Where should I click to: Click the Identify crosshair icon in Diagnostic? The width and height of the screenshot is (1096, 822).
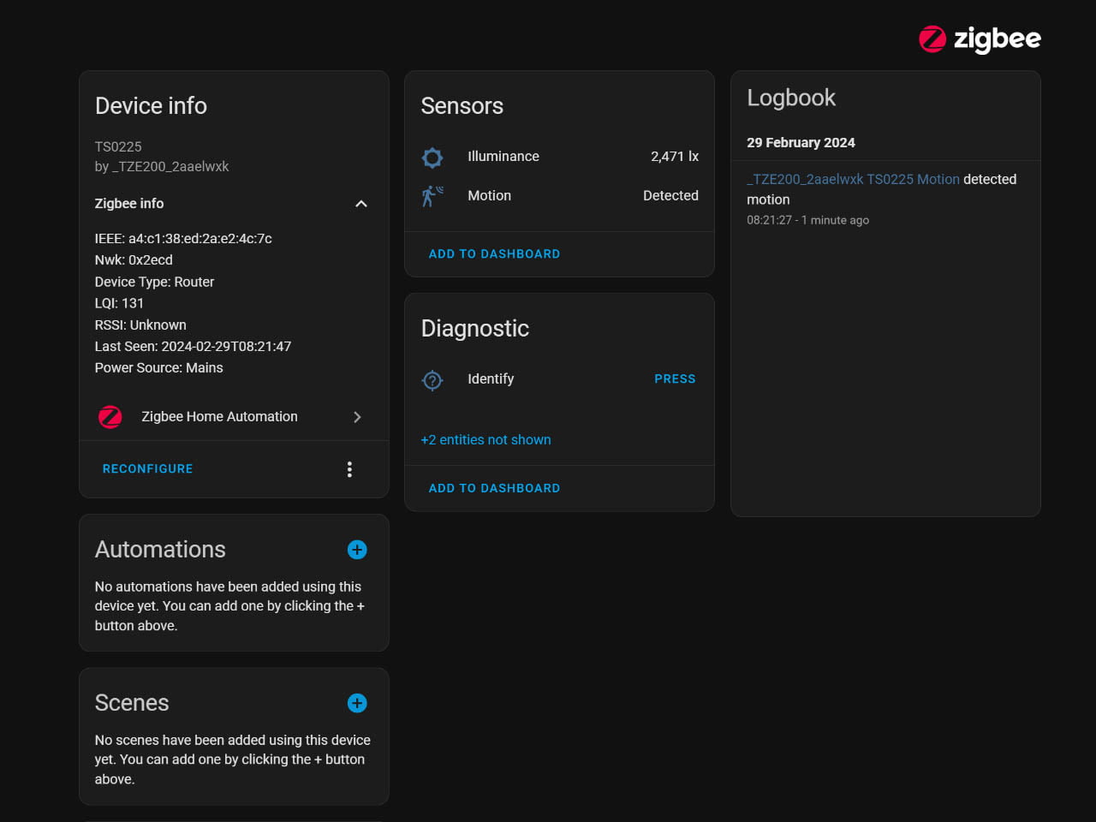tap(432, 379)
